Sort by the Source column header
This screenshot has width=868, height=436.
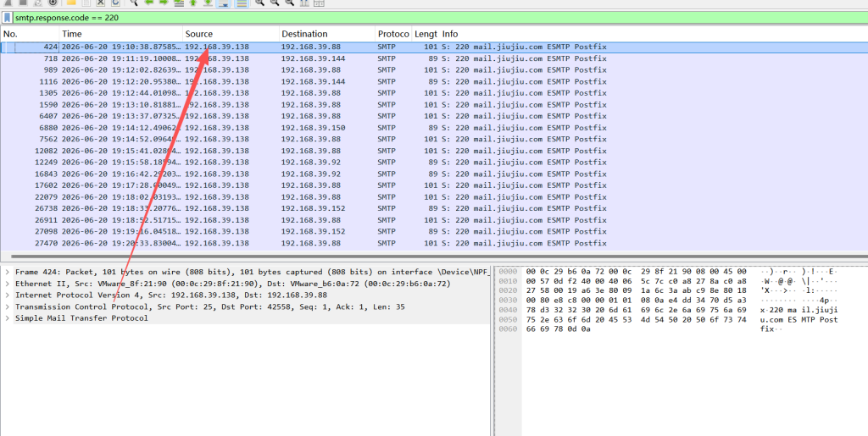tap(231, 34)
